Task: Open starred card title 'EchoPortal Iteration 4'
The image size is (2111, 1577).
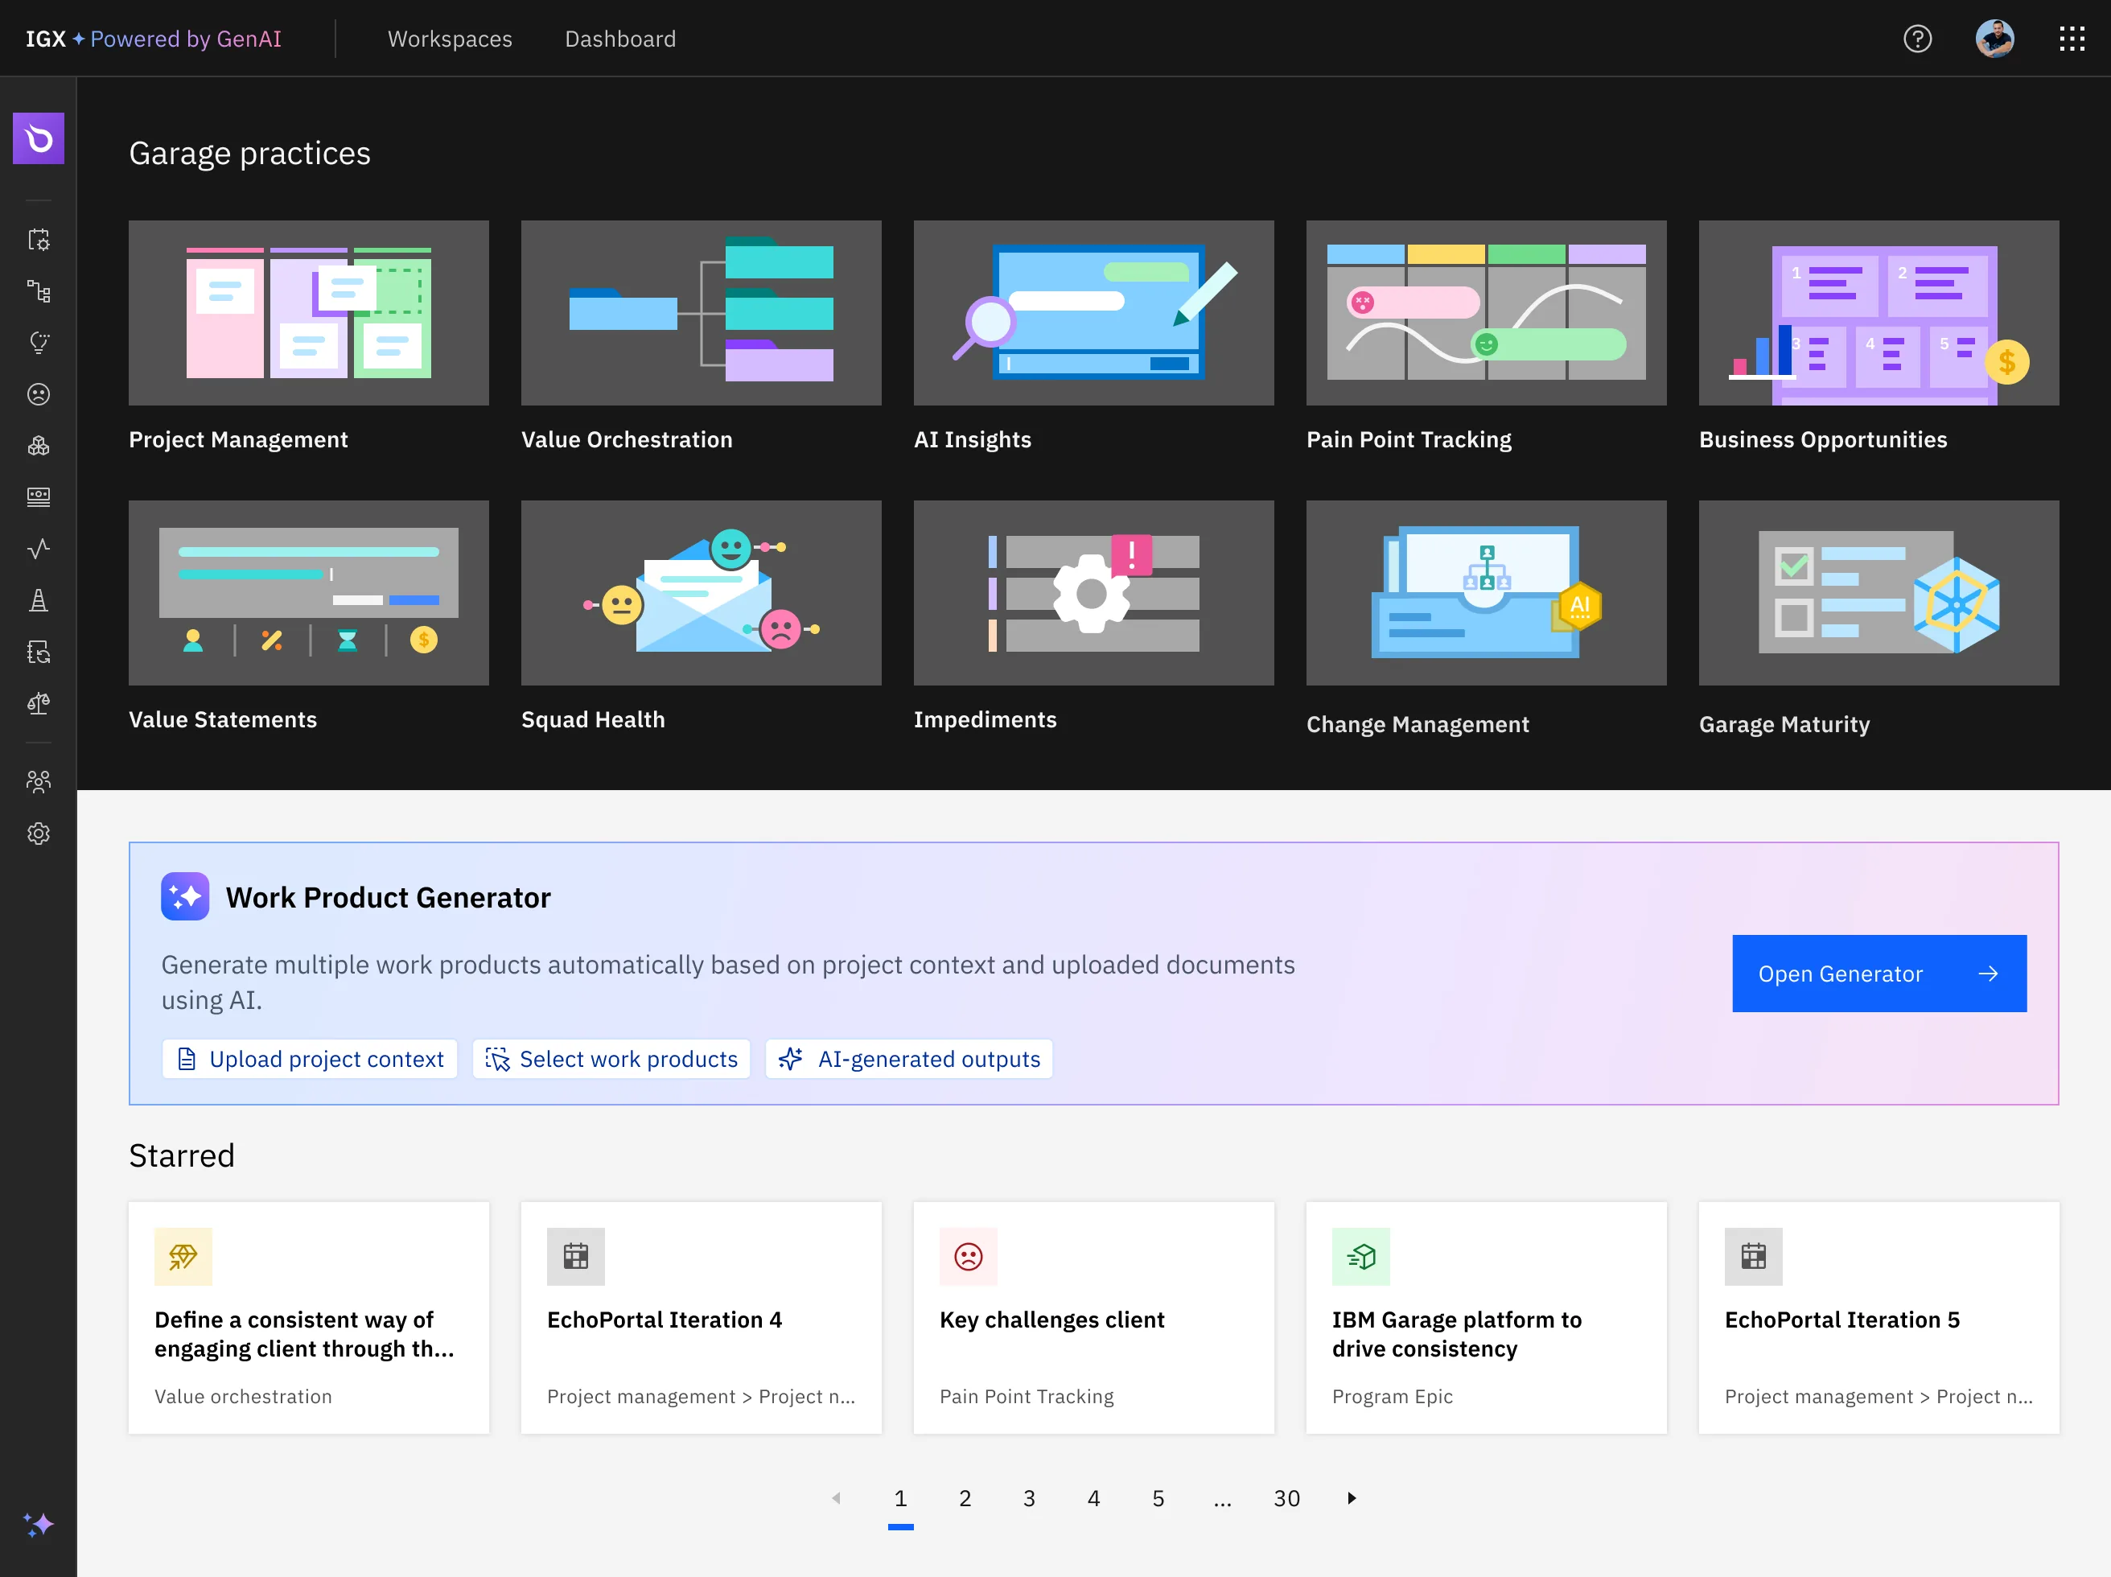Action: [x=665, y=1320]
